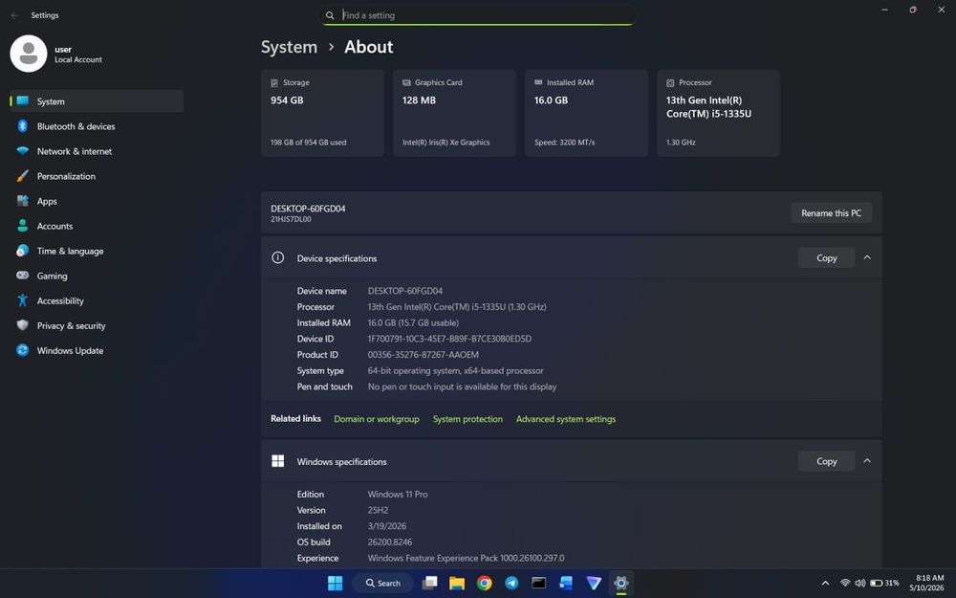Copy the Device specifications

pyautogui.click(x=826, y=258)
